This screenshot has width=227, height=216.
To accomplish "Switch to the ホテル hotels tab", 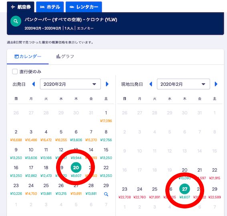I will (50, 7).
